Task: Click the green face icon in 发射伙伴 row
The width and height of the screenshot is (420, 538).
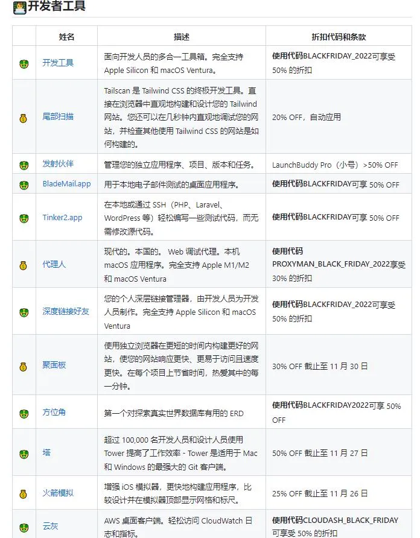Action: tap(24, 165)
